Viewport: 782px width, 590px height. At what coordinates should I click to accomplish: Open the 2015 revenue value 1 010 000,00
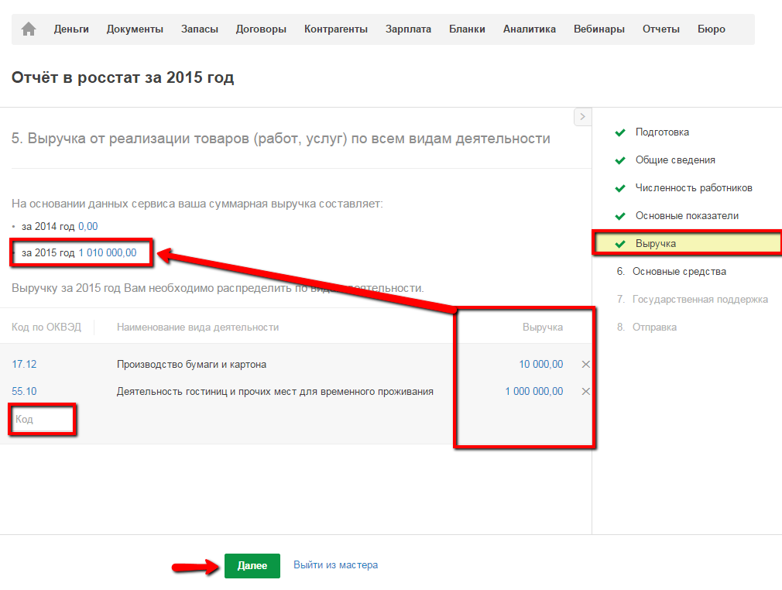click(x=107, y=253)
